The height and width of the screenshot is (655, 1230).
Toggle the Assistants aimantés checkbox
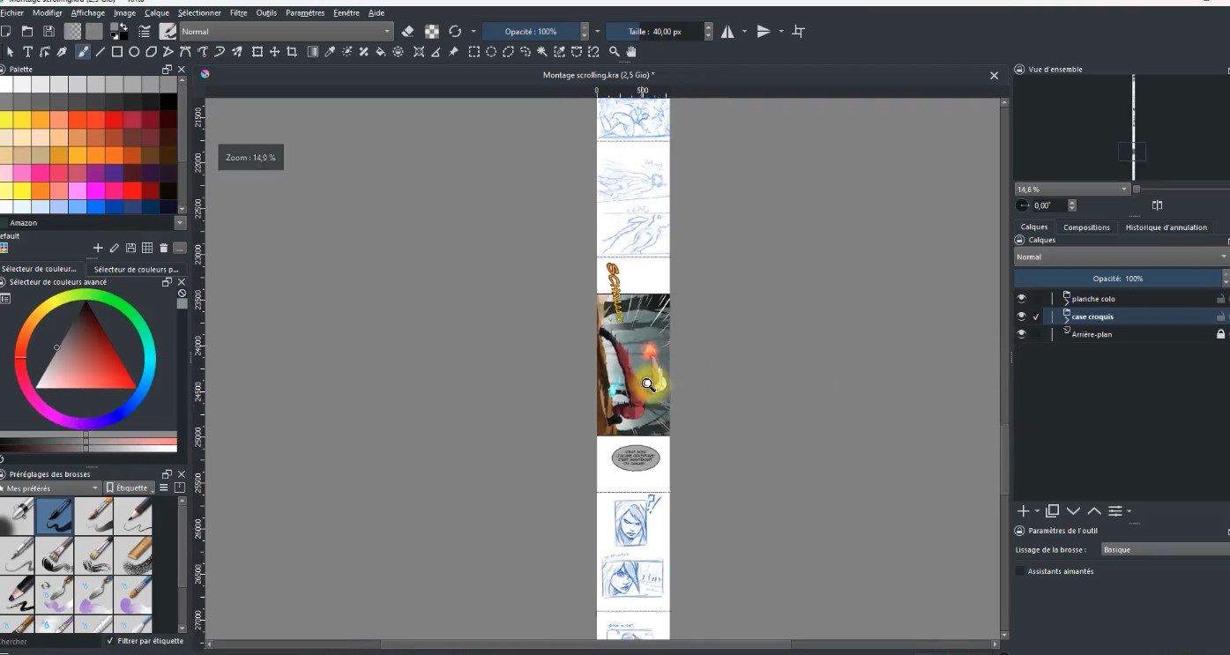[1021, 571]
